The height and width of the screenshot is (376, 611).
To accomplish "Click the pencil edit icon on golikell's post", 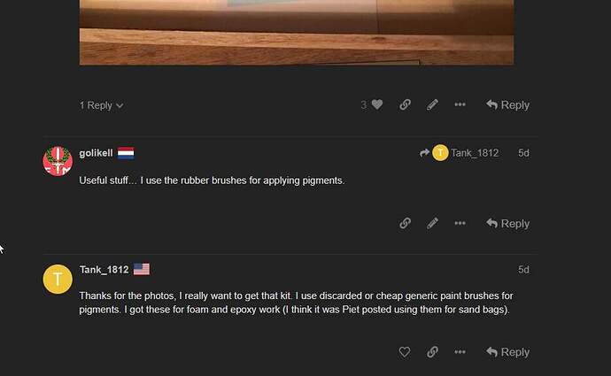I will pyautogui.click(x=432, y=224).
